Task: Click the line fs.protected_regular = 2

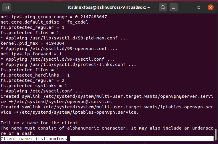Action: click(33, 80)
